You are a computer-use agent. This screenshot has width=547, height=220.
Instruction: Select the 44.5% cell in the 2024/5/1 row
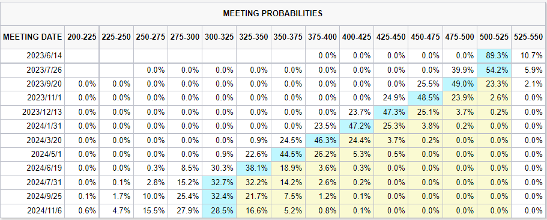click(x=288, y=154)
